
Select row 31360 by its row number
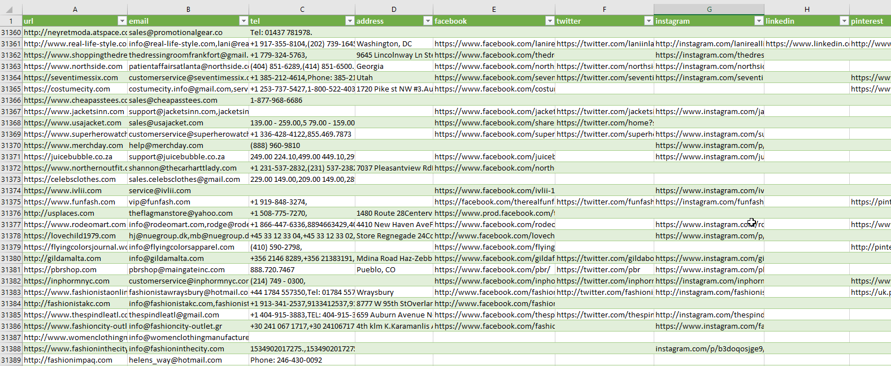point(11,32)
